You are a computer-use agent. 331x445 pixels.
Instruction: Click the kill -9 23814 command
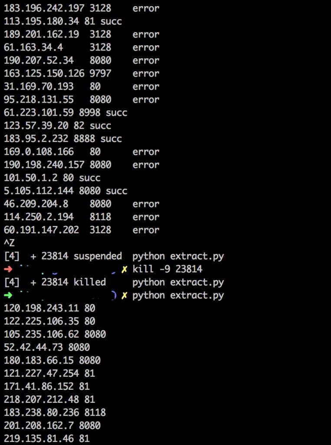(167, 269)
